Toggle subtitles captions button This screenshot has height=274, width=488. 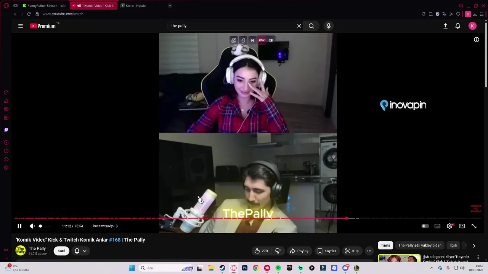437,226
